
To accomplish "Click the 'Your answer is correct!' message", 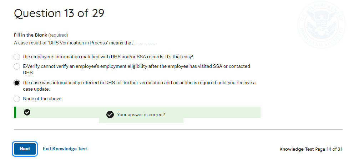I will (x=141, y=115).
